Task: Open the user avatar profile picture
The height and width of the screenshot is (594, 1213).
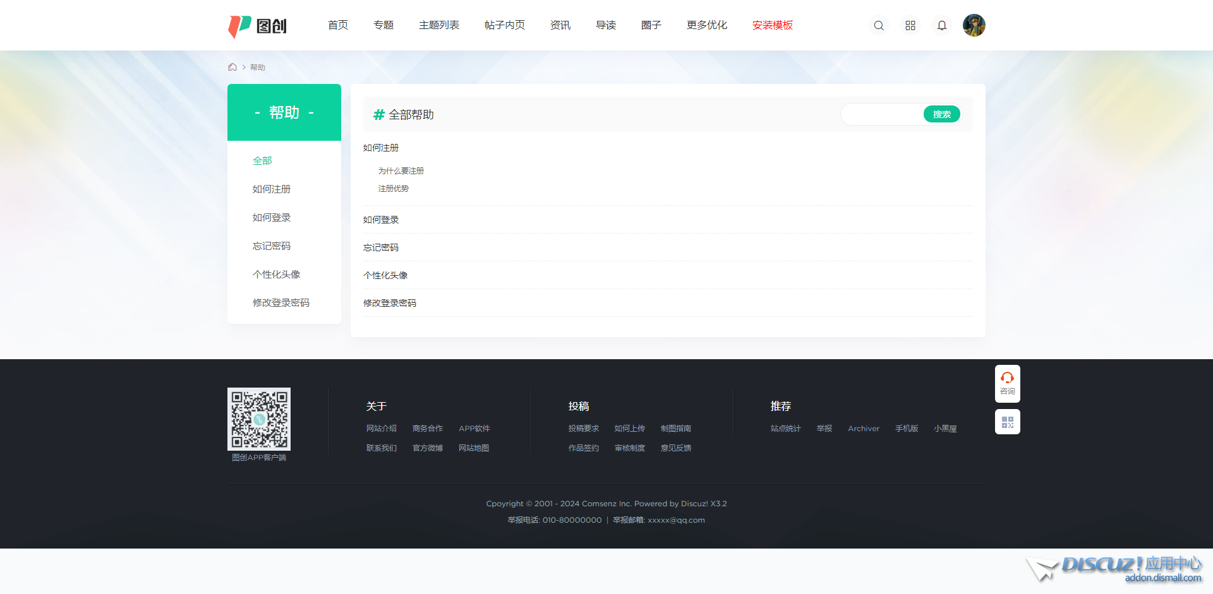Action: click(x=974, y=25)
